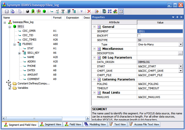Image resolution: width=185 pixels, height=130 pixels.
Task: Toggle the ENCRYPT checkbox
Action: click(139, 35)
